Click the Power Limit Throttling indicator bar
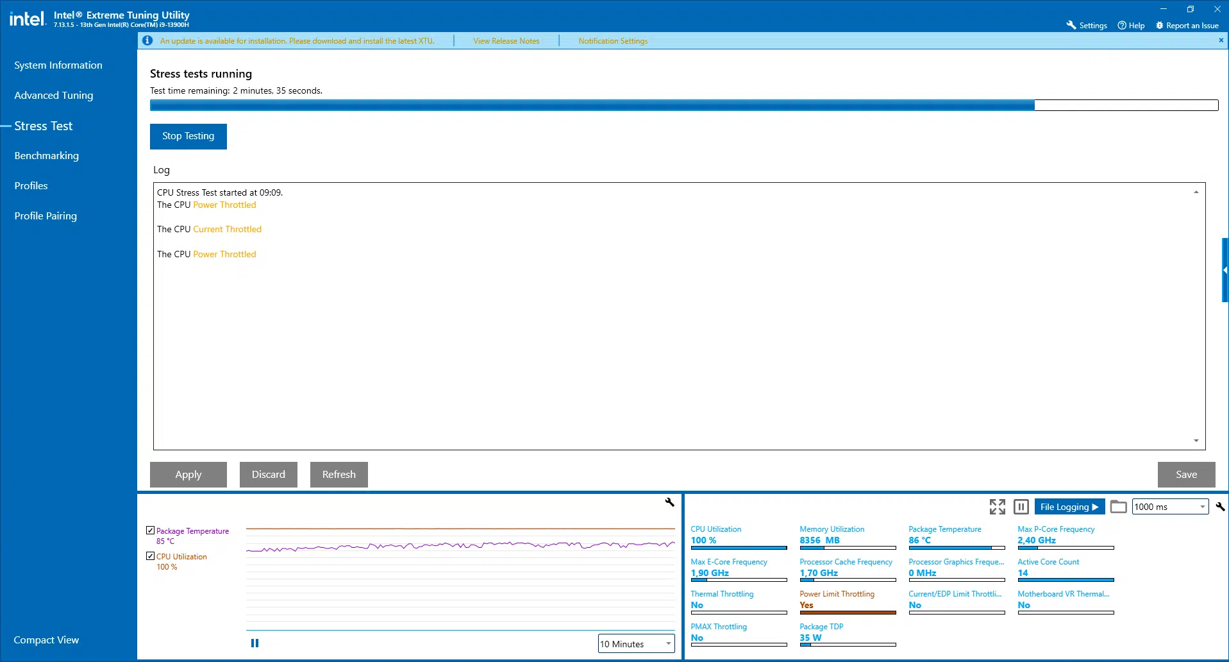Screen dimensions: 1229x662 848,613
